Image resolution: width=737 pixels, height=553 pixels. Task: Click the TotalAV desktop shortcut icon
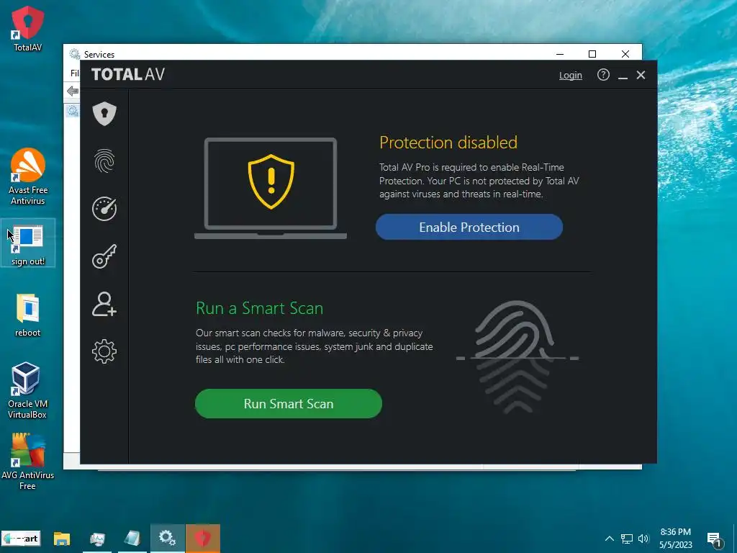(x=28, y=29)
